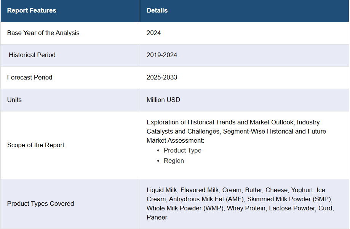Click the Market Assessment line

tap(175, 140)
